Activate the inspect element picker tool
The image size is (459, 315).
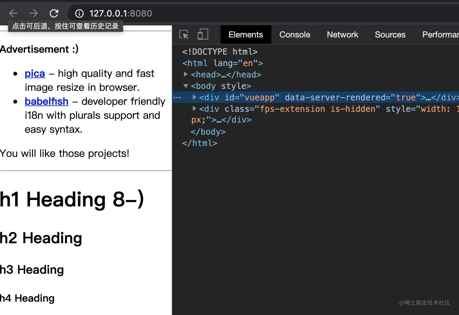pyautogui.click(x=184, y=34)
